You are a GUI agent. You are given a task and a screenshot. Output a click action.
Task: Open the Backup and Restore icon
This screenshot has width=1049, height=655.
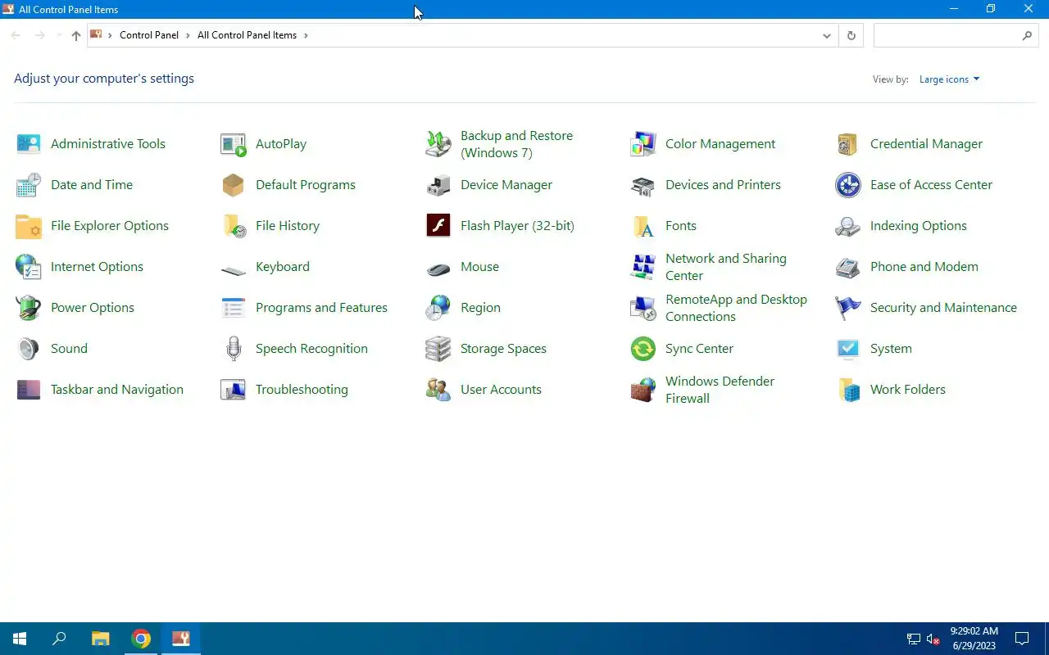(438, 144)
